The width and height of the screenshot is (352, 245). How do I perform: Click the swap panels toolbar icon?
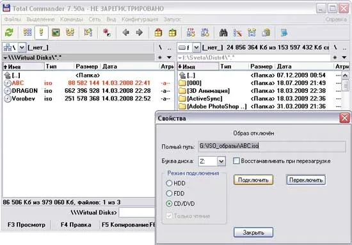tap(88, 33)
